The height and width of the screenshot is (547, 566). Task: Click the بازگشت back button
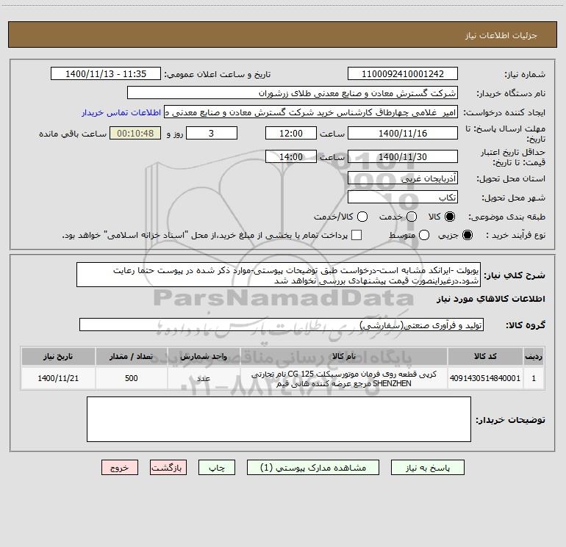[x=168, y=468]
